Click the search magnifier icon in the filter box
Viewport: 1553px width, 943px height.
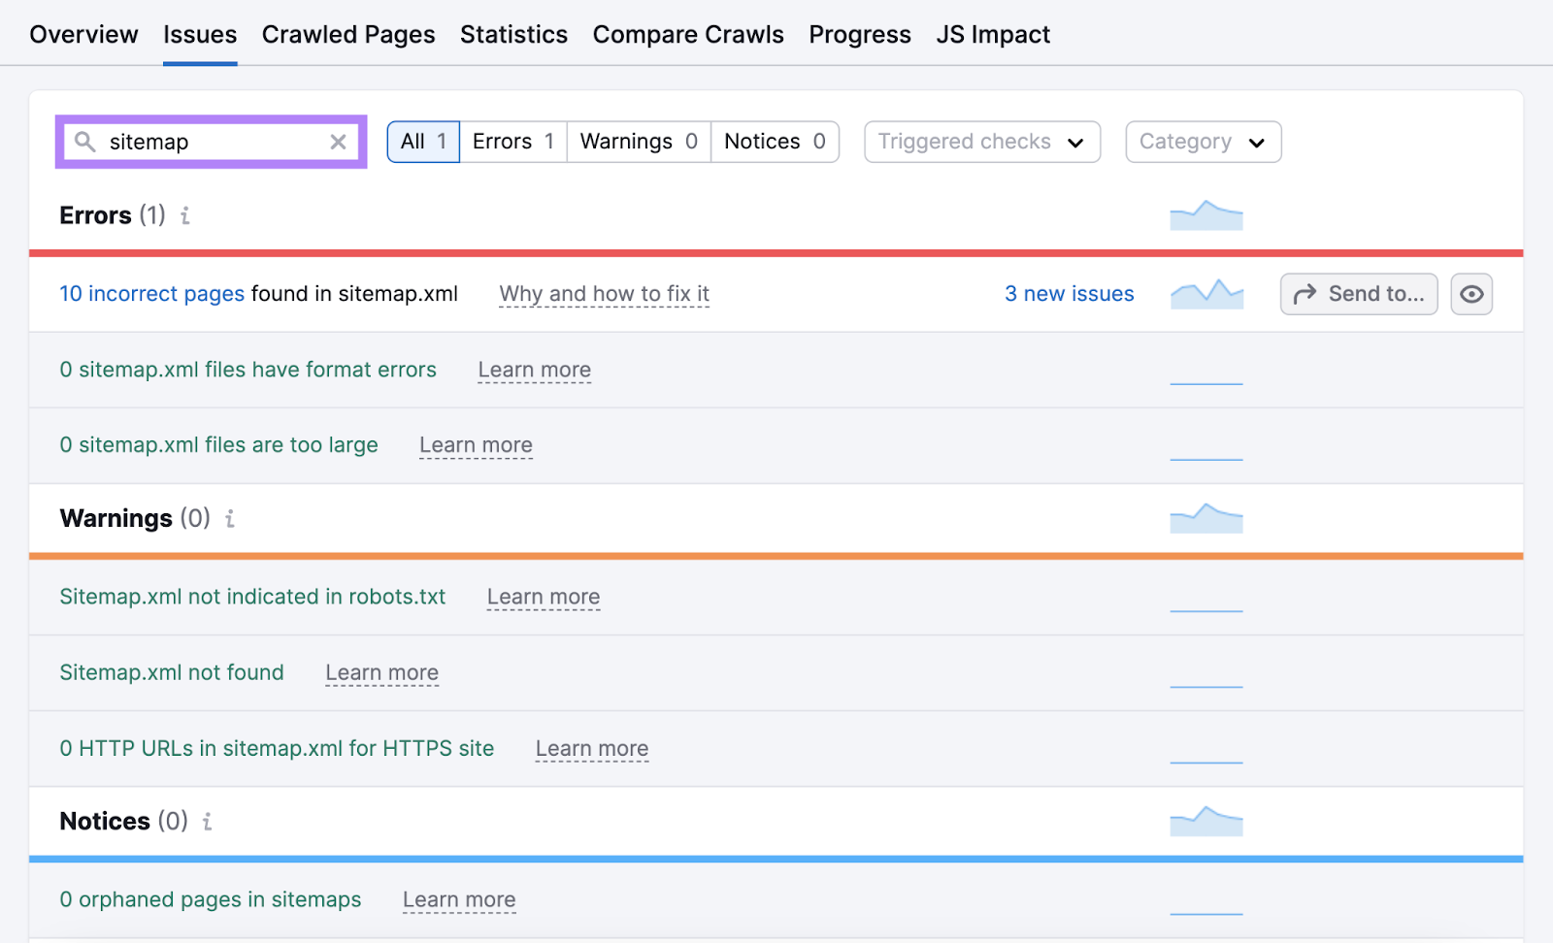pos(86,142)
